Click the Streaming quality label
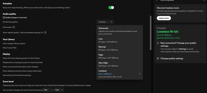Viewport: 207px width, 93px height. 10,22
